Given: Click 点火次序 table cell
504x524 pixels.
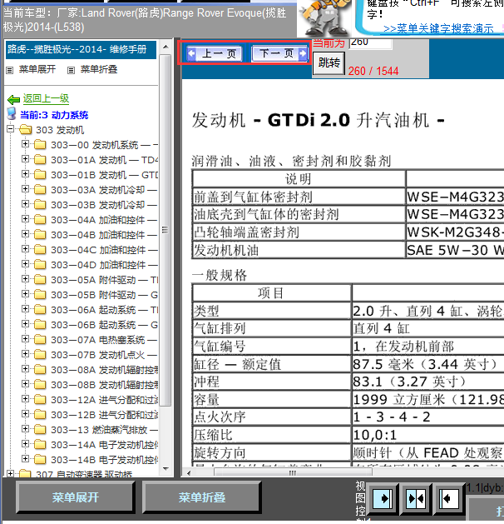Looking at the screenshot, I should point(272,417).
